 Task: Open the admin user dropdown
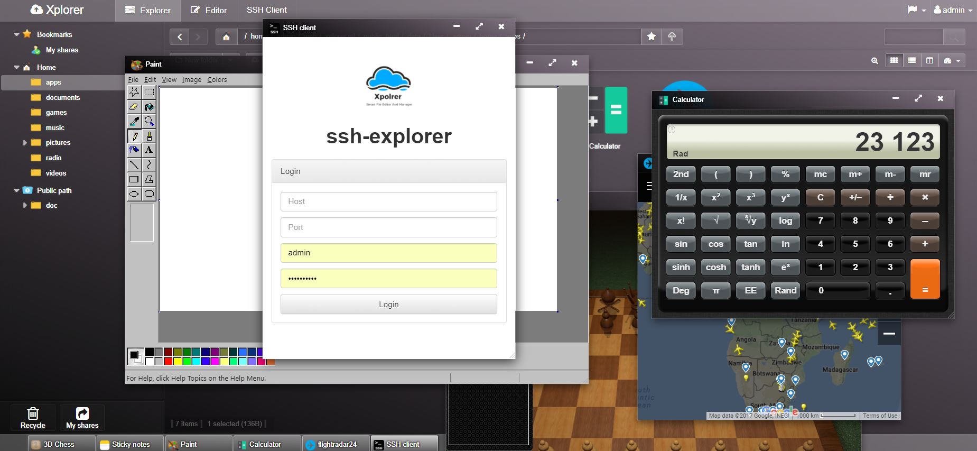[953, 10]
